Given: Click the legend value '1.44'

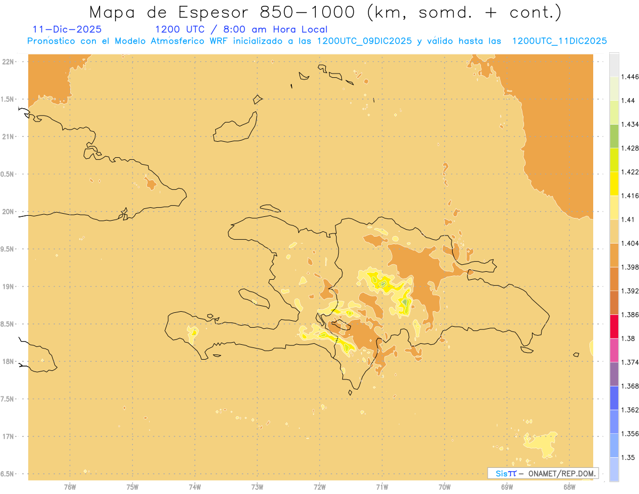Looking at the screenshot, I should point(628,101).
